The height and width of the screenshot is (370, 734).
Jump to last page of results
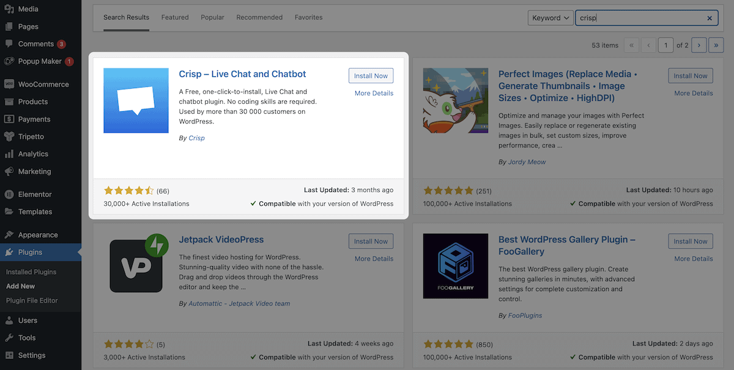coord(716,45)
